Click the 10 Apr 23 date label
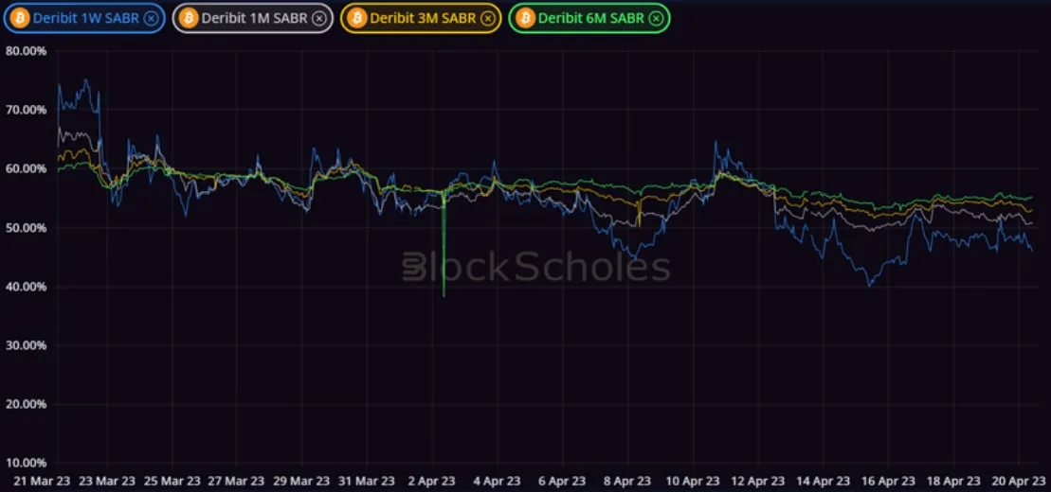 [693, 481]
